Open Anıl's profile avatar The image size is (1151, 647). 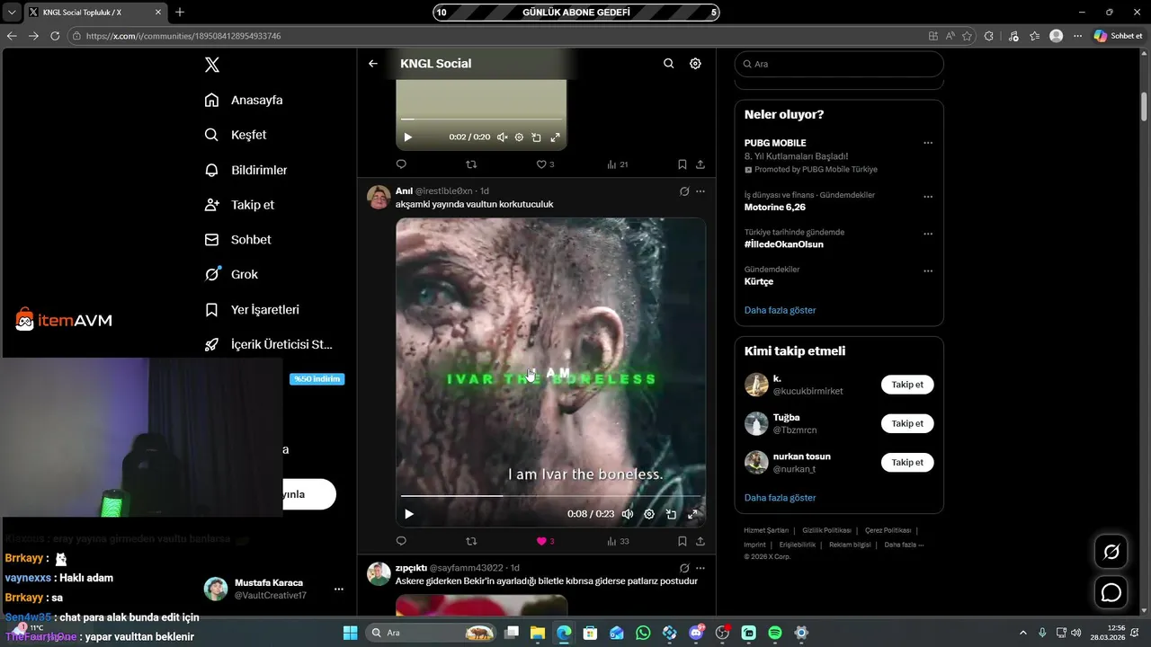point(379,197)
